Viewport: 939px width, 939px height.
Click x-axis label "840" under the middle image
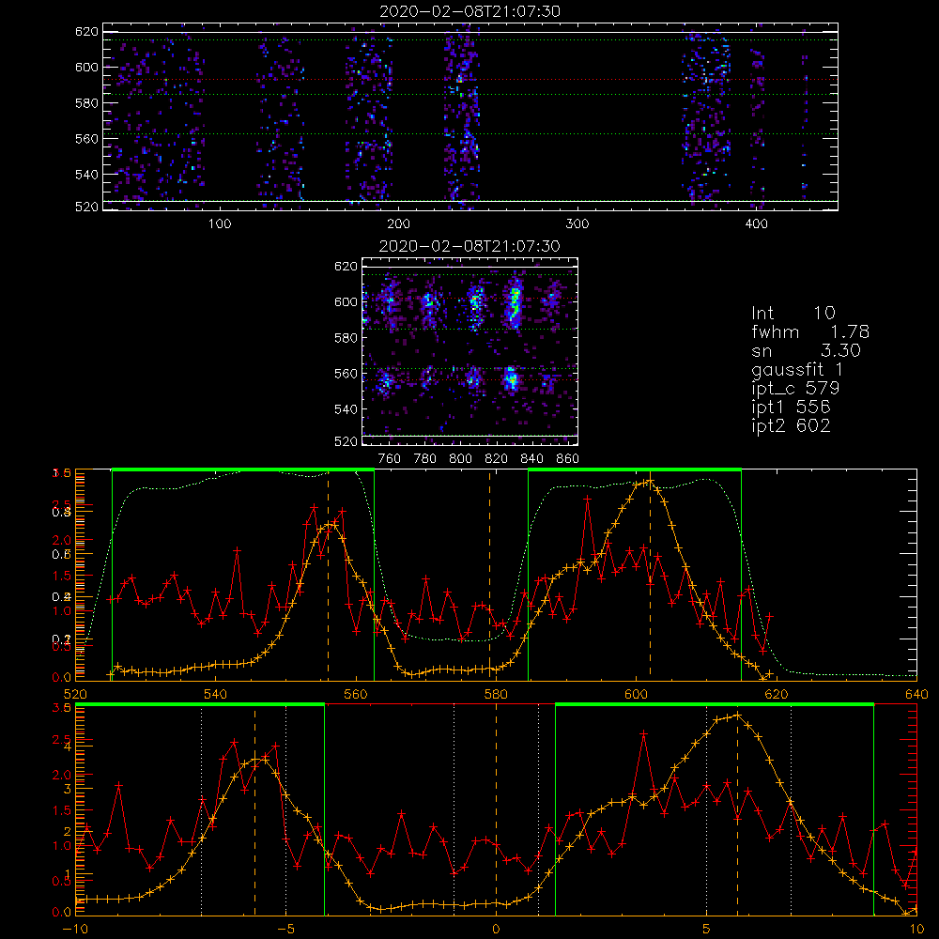point(531,459)
